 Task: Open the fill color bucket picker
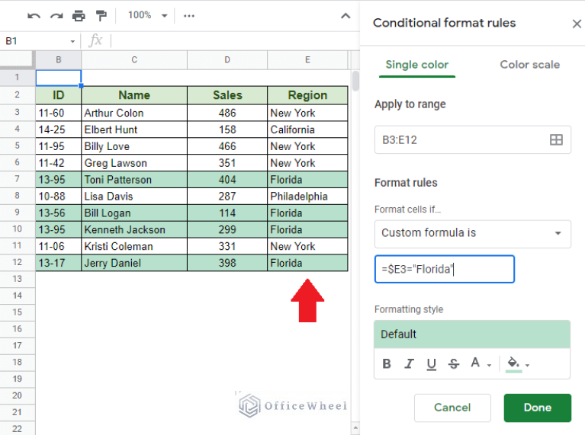tap(517, 364)
